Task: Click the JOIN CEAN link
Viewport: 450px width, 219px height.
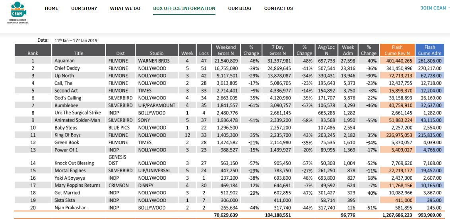Action: tap(433, 8)
